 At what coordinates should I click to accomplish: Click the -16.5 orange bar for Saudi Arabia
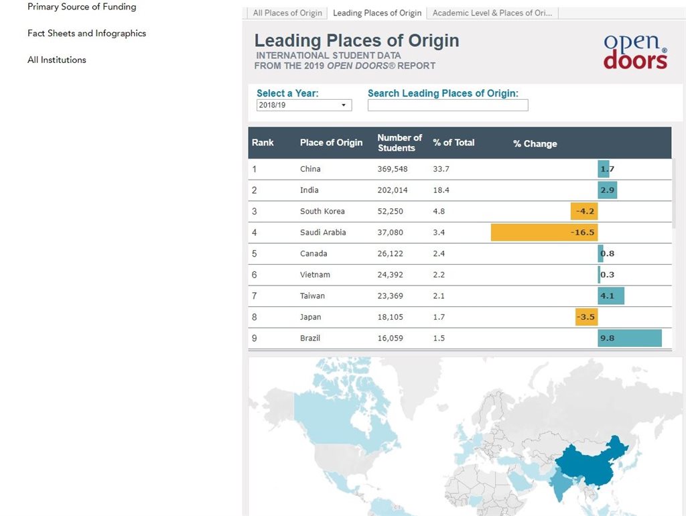tap(544, 233)
